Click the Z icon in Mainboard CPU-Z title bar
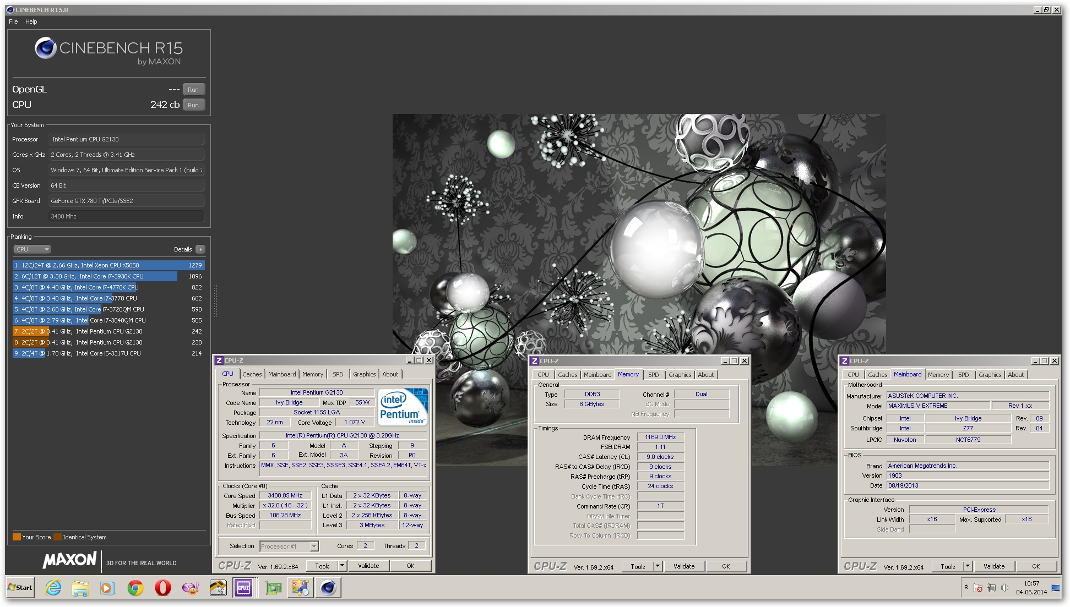1070x607 pixels. point(844,361)
